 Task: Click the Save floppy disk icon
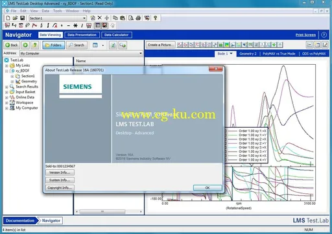pos(22,18)
